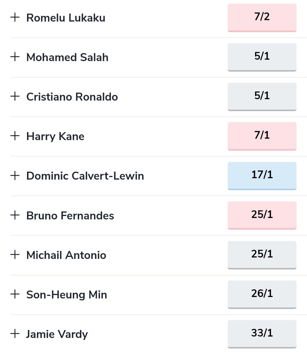Click plus icon beside Son-Heung Min
307x353 pixels.
coord(15,294)
